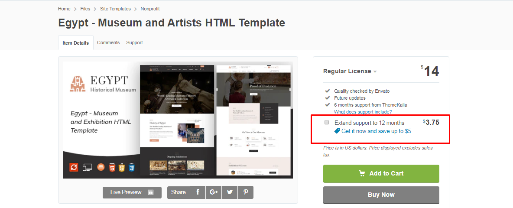513x208 pixels.
Task: Click the $3.75 extended support price
Action: click(431, 123)
